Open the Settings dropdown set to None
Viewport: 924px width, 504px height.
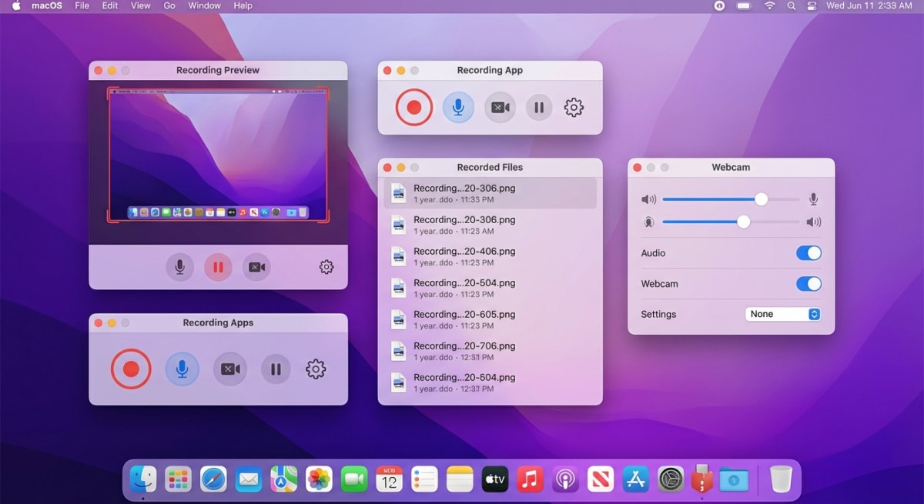(x=782, y=314)
